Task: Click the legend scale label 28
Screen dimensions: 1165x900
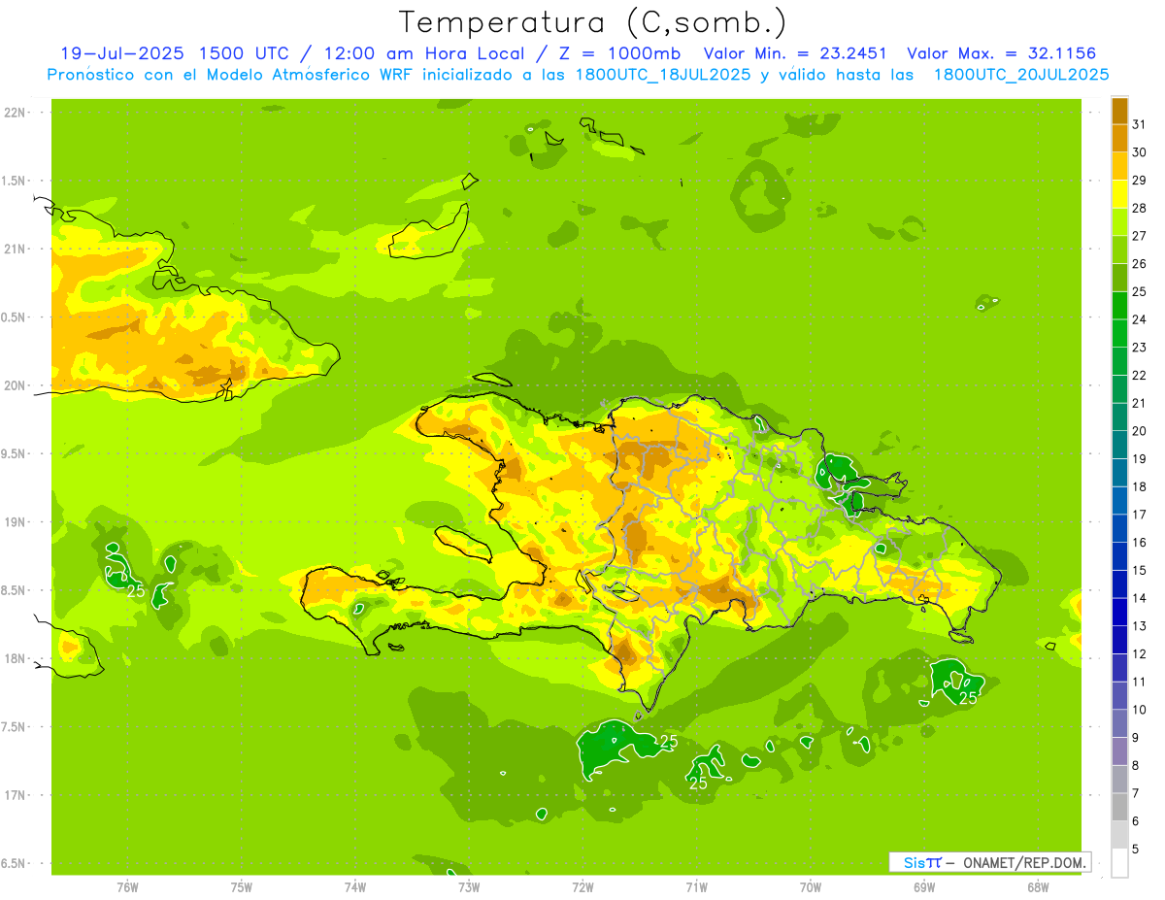Action: tap(1140, 208)
